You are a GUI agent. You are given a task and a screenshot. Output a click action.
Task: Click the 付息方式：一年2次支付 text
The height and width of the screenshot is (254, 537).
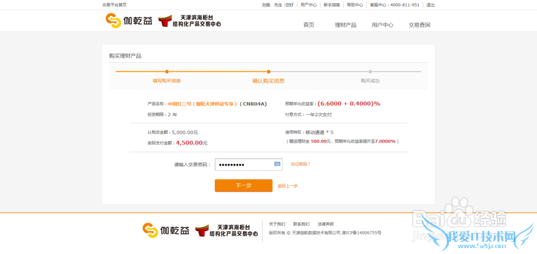click(x=308, y=115)
